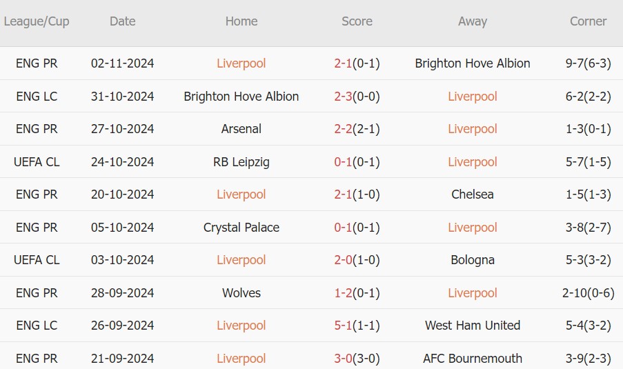Click the Date column header
Viewport: 623px width, 369px height.
(x=123, y=21)
